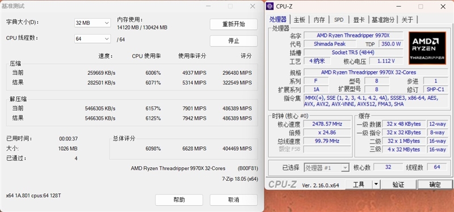Click the 7-Zip 18.05 (x64) version text

click(x=239, y=179)
